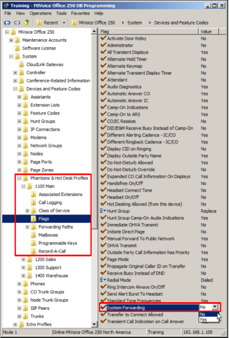Click the Forward navigation arrow icon
Viewport: 229px width, 338px height.
(x=17, y=23)
